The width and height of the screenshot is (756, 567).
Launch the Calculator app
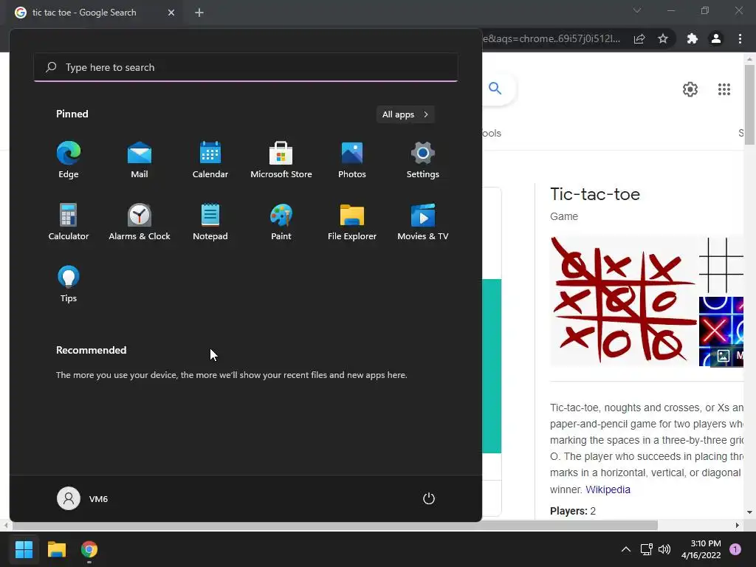[x=69, y=221]
